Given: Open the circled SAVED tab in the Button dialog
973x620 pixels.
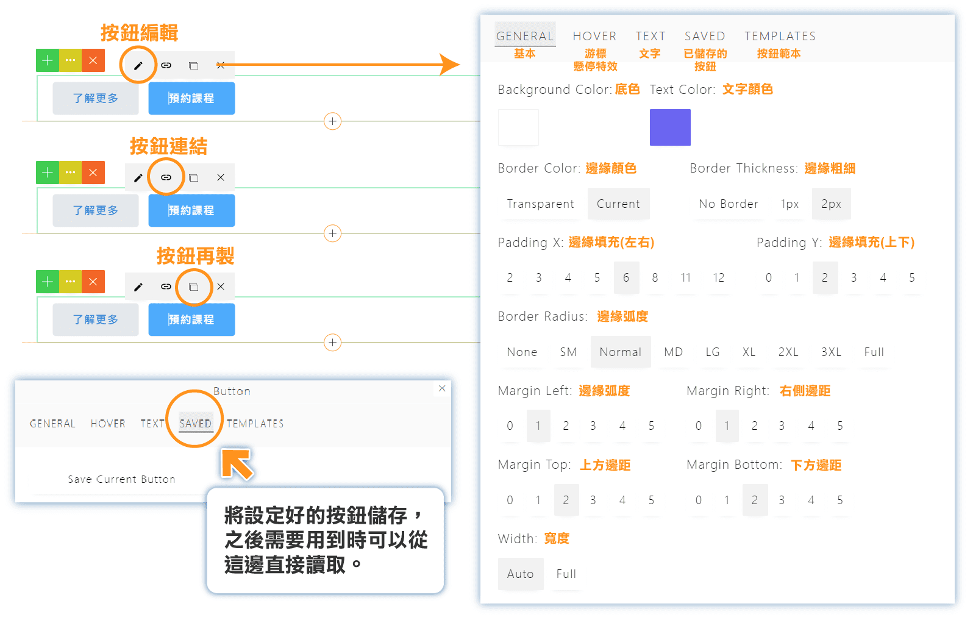Looking at the screenshot, I should coord(195,424).
